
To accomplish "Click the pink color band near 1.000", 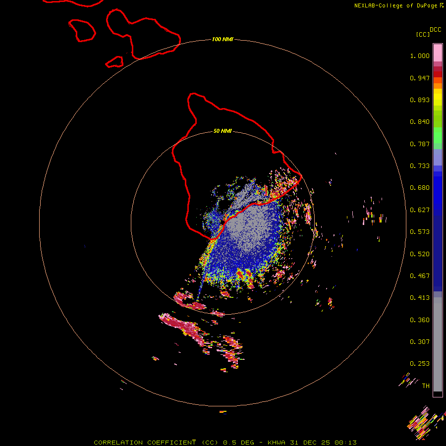I will (438, 53).
